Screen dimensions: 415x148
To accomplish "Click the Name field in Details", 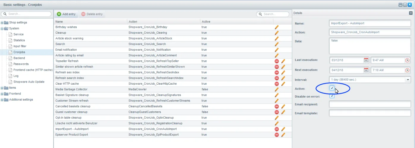I will pyautogui.click(x=370, y=23).
